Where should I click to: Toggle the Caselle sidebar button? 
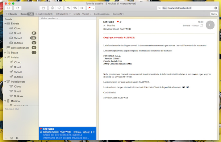(x=11, y=14)
